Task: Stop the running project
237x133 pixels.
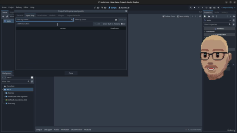Action: click(x=203, y=7)
